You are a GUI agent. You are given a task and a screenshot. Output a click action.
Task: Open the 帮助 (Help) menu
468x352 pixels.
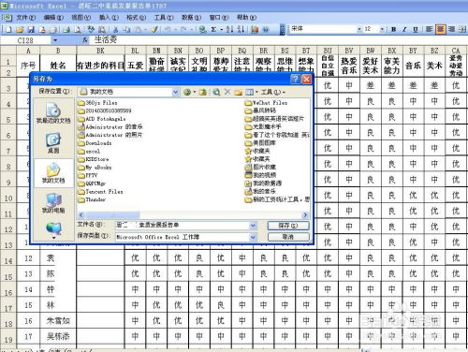(246, 18)
